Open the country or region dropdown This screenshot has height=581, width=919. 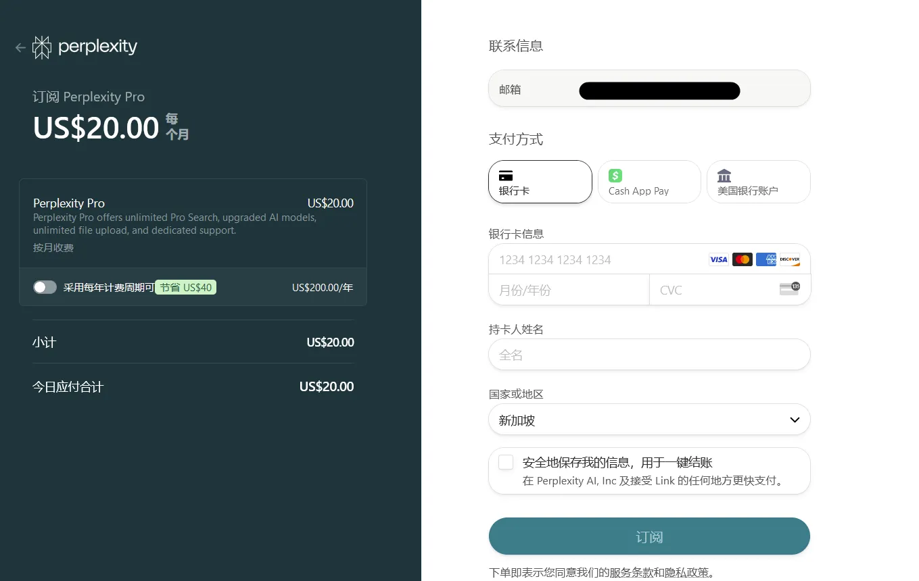[x=649, y=420]
